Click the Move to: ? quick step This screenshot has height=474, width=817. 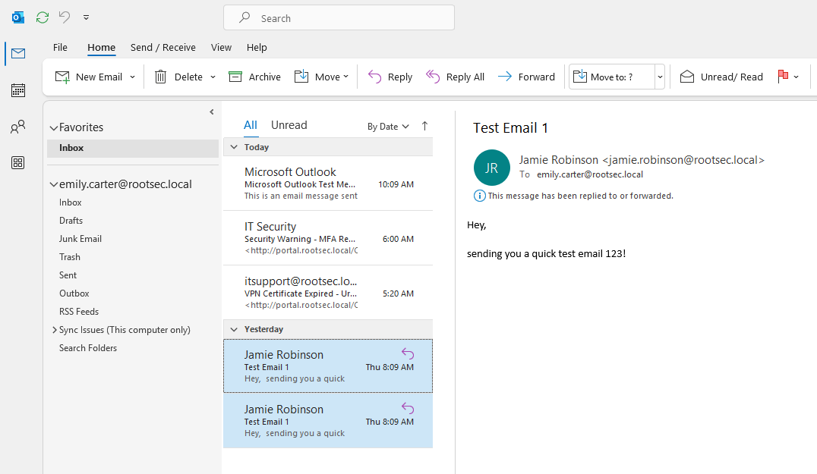612,77
